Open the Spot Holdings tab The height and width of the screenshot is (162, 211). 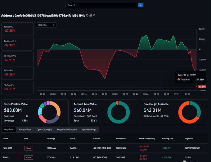point(89,130)
